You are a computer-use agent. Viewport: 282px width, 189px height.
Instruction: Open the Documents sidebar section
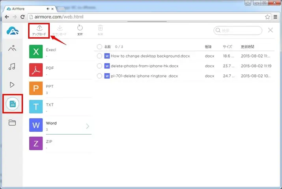(x=12, y=104)
